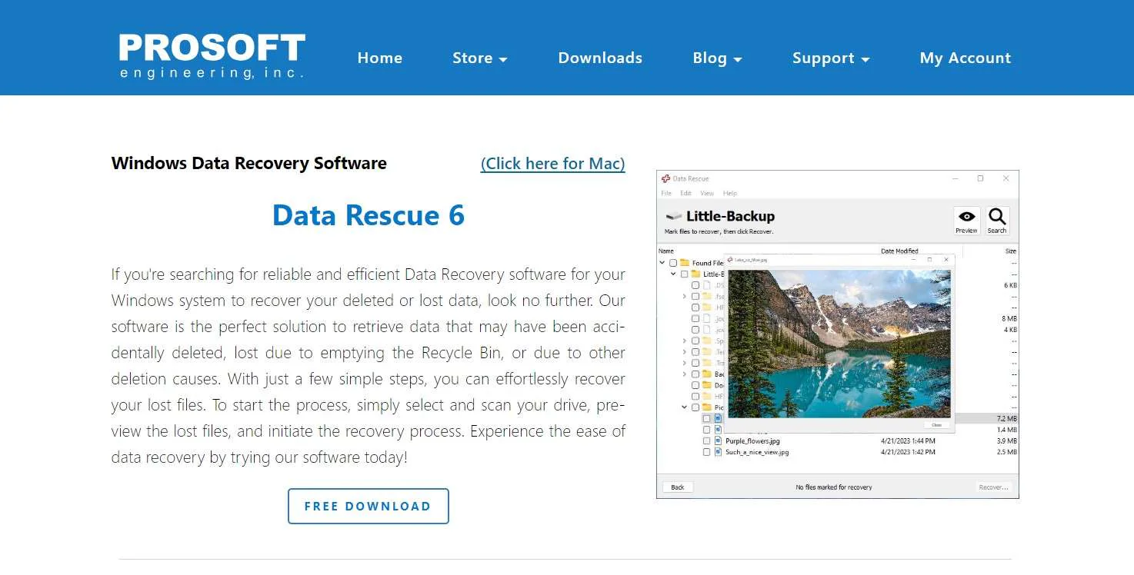Click the Back button in Data Rescue
This screenshot has height=575, width=1134.
[678, 487]
